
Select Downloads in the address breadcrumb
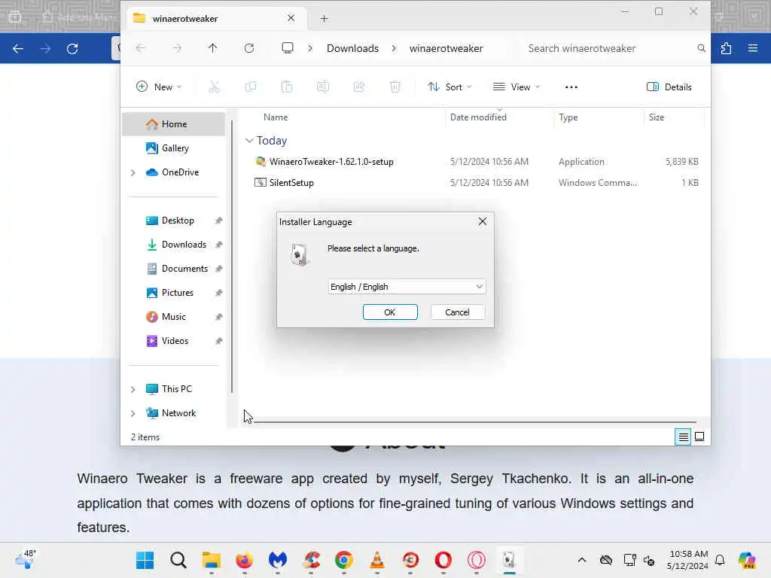pos(352,48)
